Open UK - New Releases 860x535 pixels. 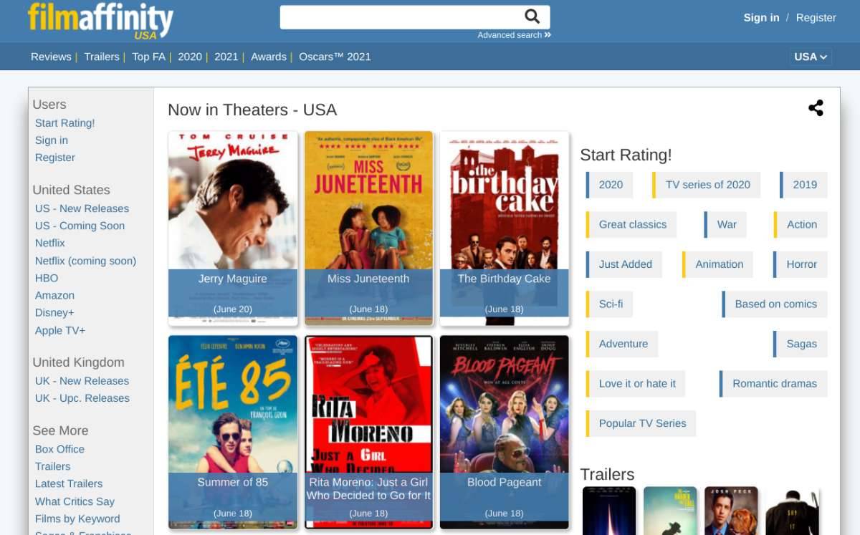(82, 381)
